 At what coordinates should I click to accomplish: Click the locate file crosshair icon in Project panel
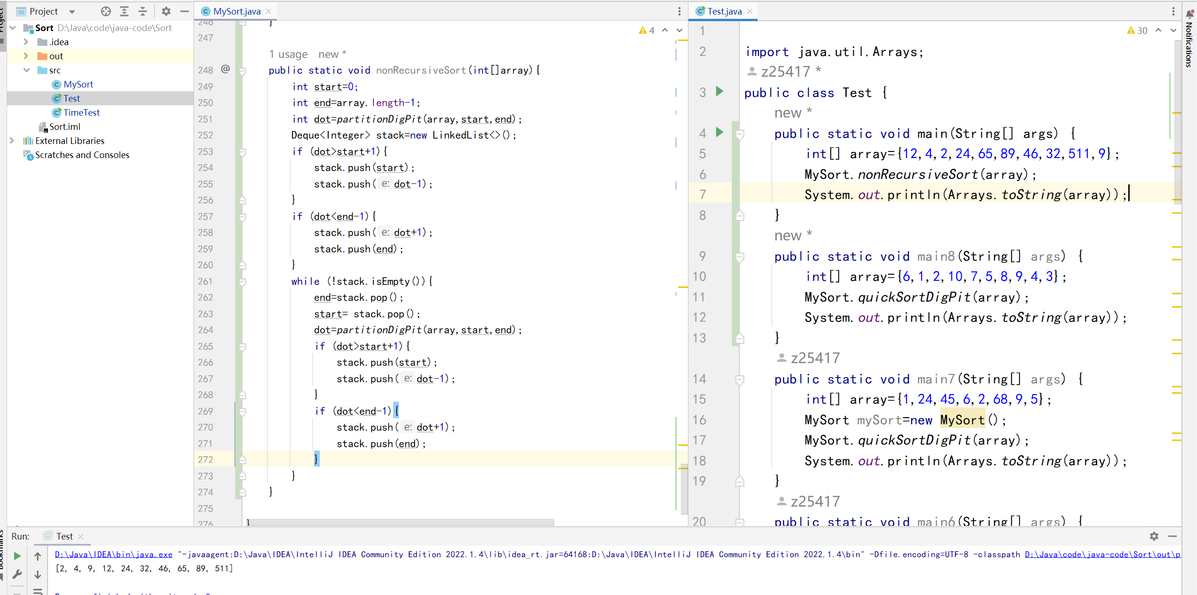point(106,11)
